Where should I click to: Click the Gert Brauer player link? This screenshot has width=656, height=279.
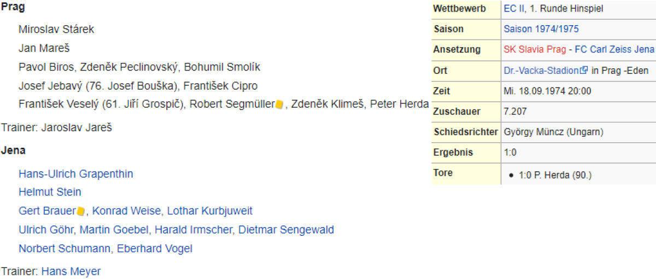pyautogui.click(x=47, y=211)
